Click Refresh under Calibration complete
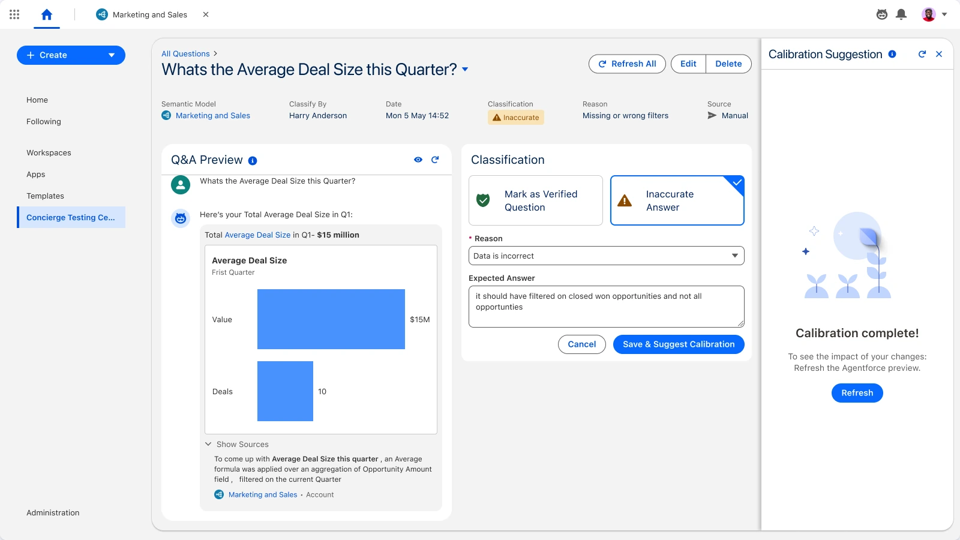 857,393
